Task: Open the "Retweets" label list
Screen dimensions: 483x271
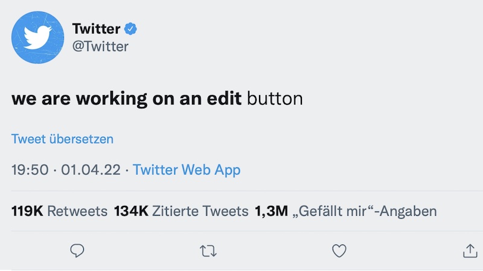Action: [x=77, y=211]
